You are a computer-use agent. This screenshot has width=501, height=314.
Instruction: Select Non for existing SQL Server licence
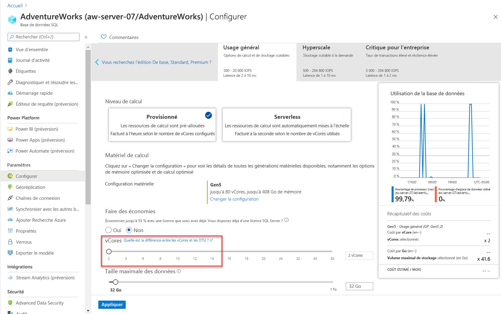tap(129, 230)
